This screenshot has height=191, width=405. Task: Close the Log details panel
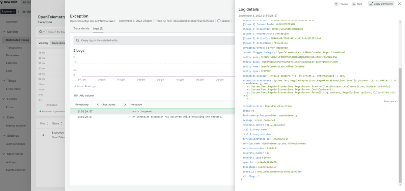(x=400, y=4)
